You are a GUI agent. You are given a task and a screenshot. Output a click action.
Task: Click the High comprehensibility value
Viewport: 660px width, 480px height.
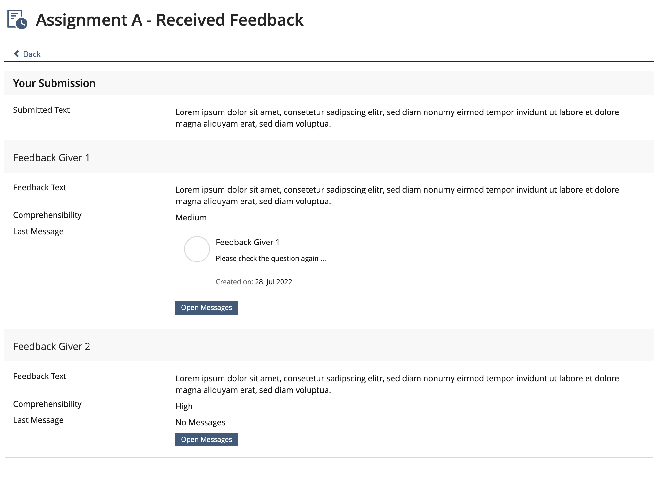click(184, 406)
